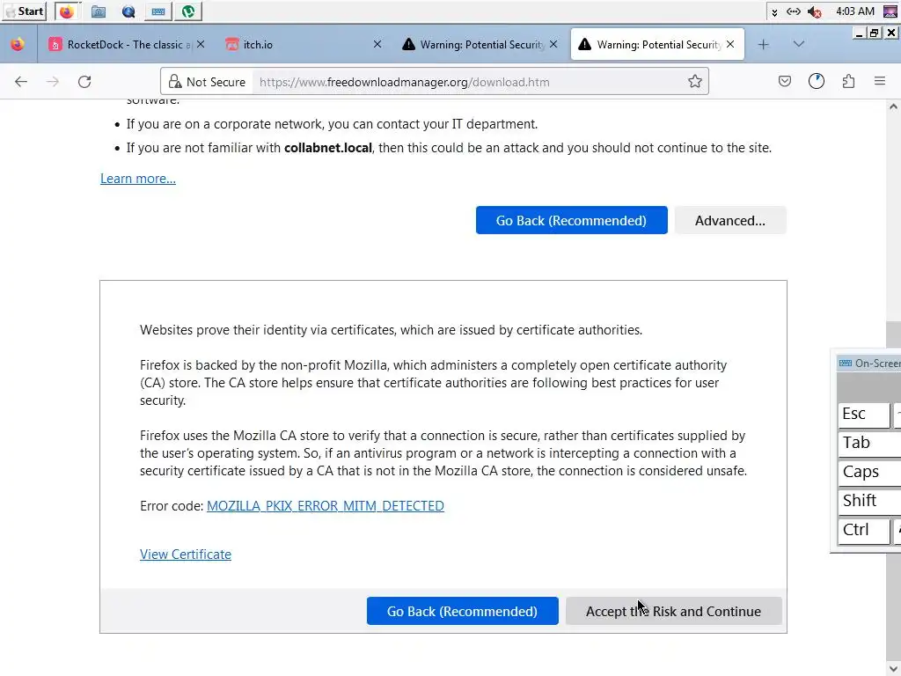Close the active Warning tab

(730, 44)
